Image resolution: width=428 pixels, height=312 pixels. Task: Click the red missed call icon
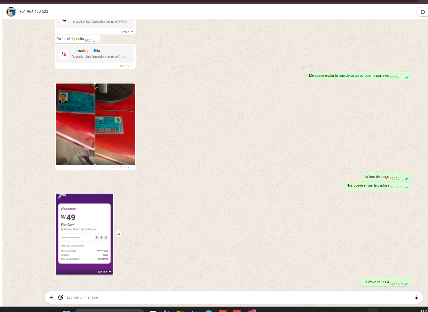tap(64, 54)
